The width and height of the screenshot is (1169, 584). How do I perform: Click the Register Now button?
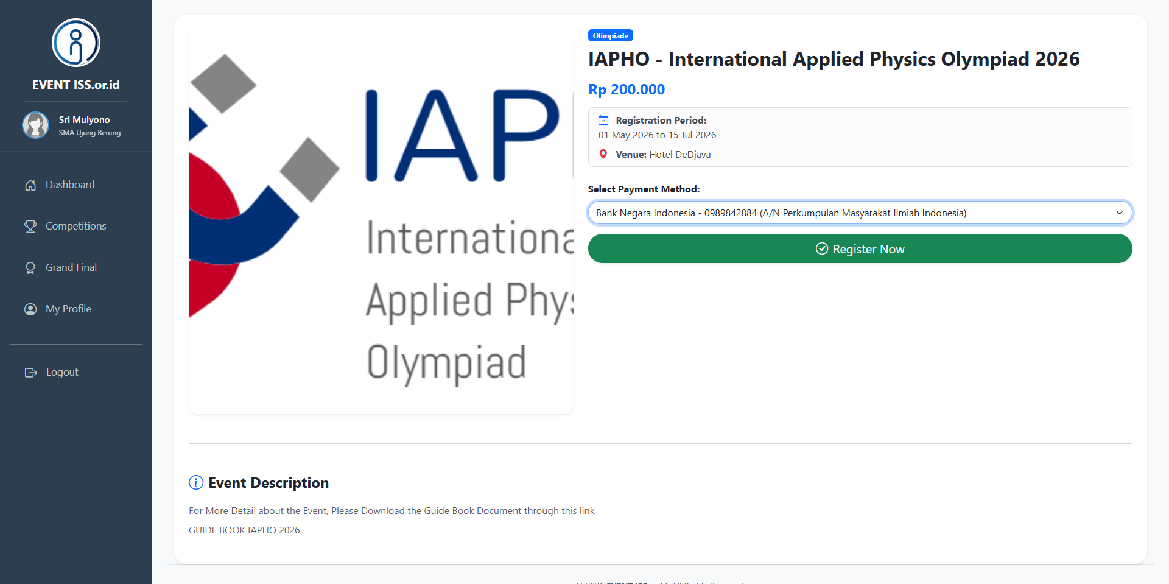(860, 248)
